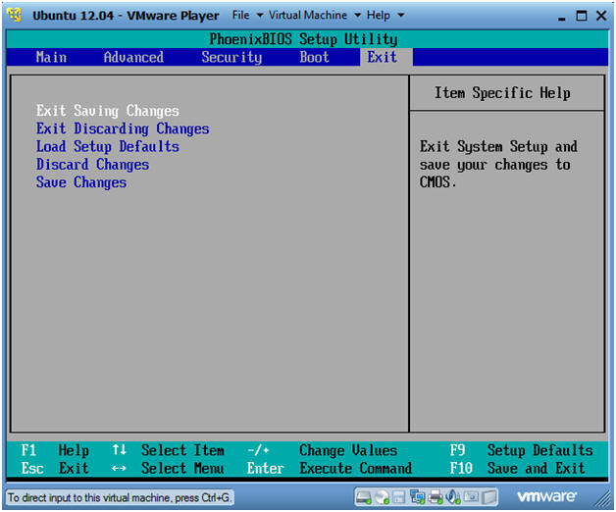Click the F10 Save and Exit hint
Viewport: 616px width, 512px height.
[517, 469]
